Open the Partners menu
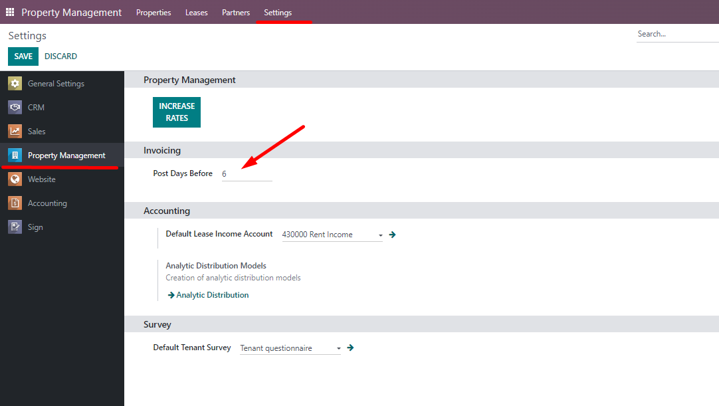719x406 pixels. (x=236, y=13)
